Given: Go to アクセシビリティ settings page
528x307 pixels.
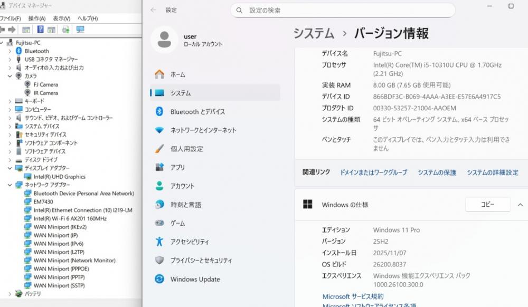Looking at the screenshot, I should click(x=190, y=242).
